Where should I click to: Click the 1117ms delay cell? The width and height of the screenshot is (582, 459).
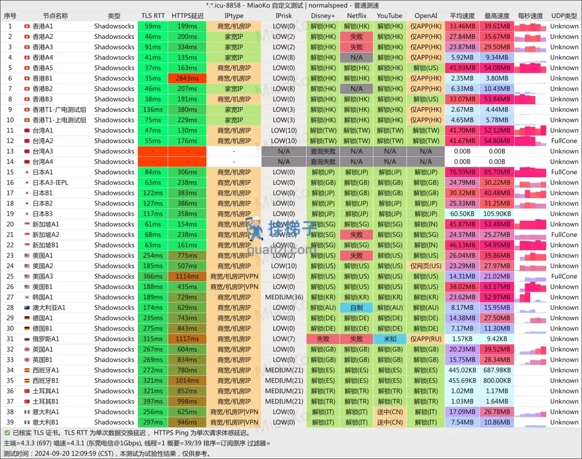[x=187, y=339]
